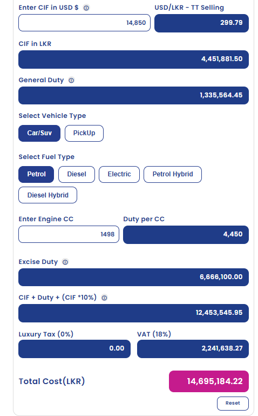Click info icon next to CIF + Duty label
258x416 pixels.
105,298
